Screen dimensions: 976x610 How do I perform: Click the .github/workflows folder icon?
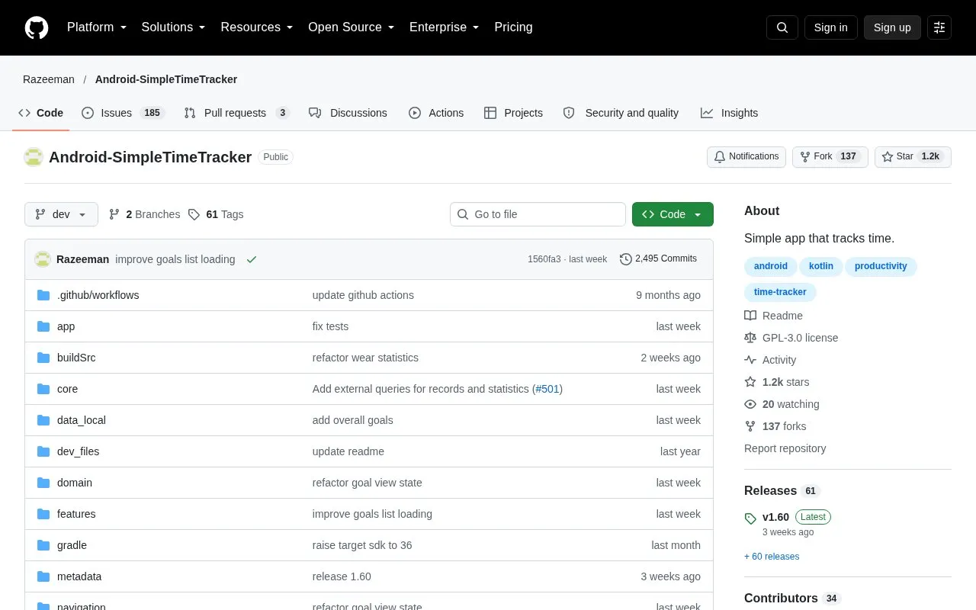(x=43, y=295)
